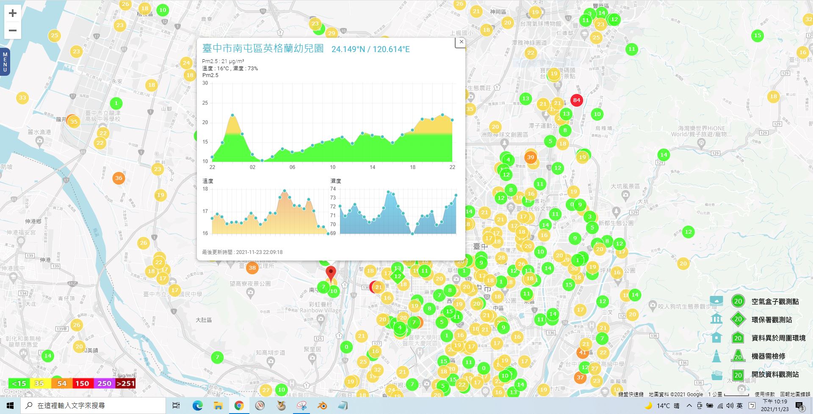Click the last update time 2021-11-23 22:09:18
The image size is (813, 414).
pos(242,252)
